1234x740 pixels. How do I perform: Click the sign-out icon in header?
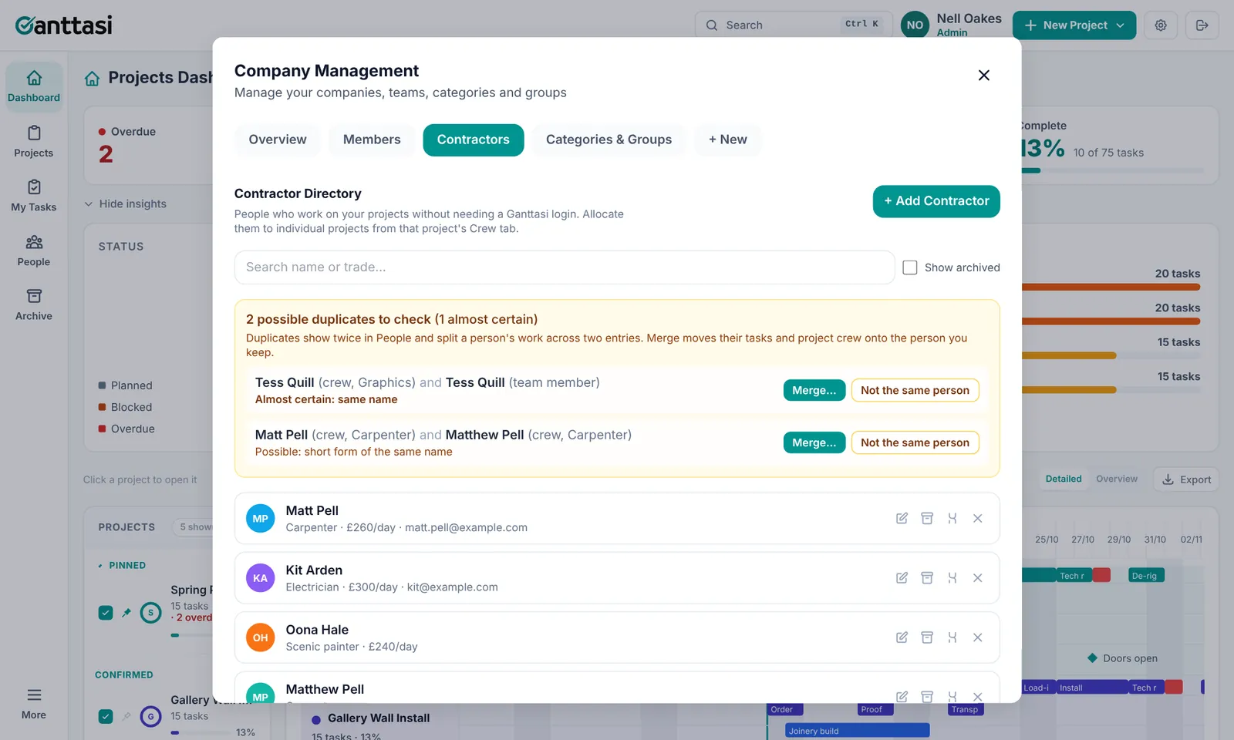(x=1202, y=25)
